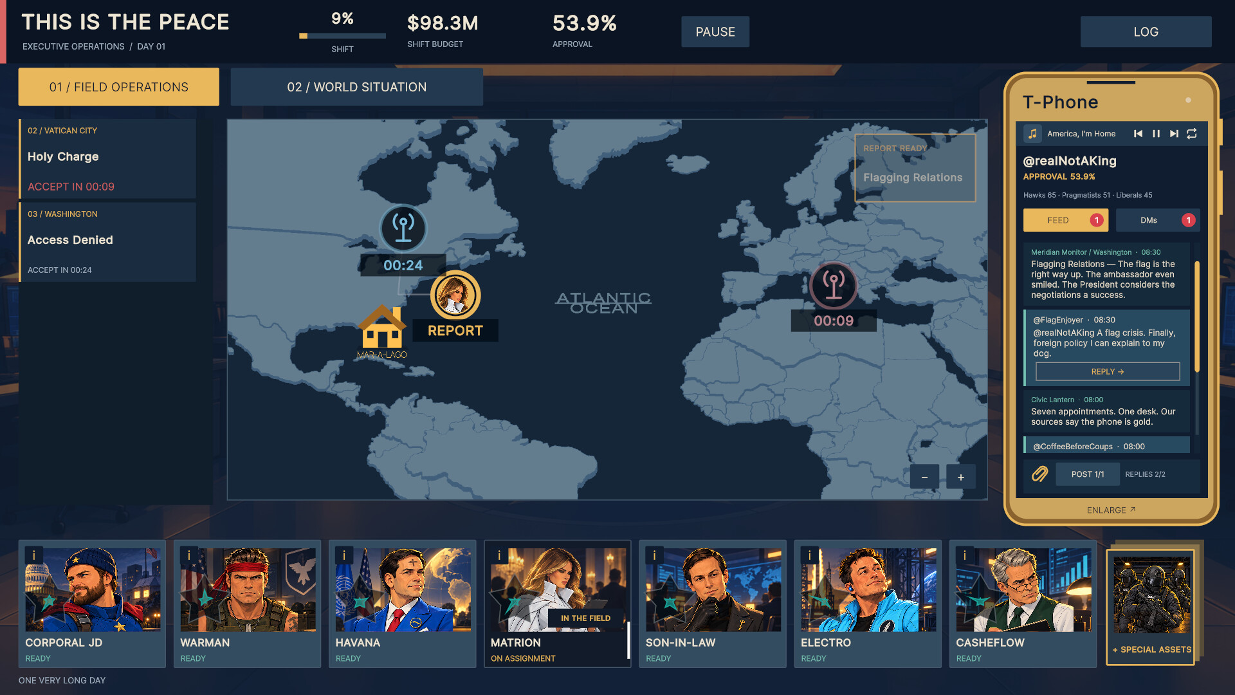Go to previous track in music player
This screenshot has height=695, width=1235.
[1138, 134]
